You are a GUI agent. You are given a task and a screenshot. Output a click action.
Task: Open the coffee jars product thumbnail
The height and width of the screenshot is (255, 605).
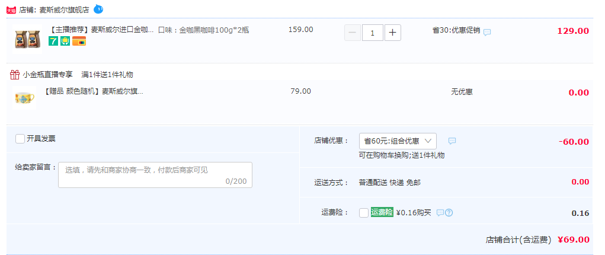click(x=28, y=39)
